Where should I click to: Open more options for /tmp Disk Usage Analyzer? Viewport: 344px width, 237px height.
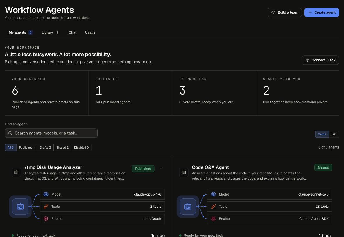tap(160, 169)
